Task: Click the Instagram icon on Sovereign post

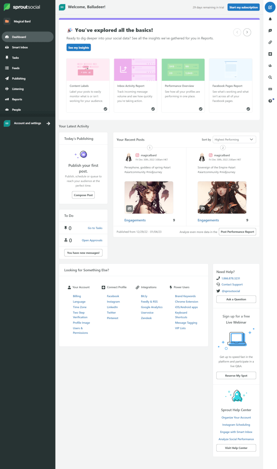Action: (210, 155)
